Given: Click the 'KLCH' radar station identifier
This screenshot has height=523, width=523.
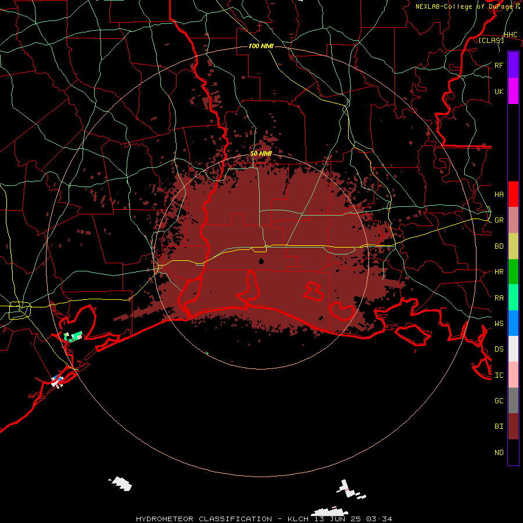Looking at the screenshot, I should pyautogui.click(x=298, y=519).
